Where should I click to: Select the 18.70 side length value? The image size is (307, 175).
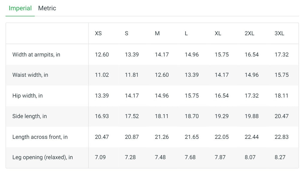click(192, 116)
